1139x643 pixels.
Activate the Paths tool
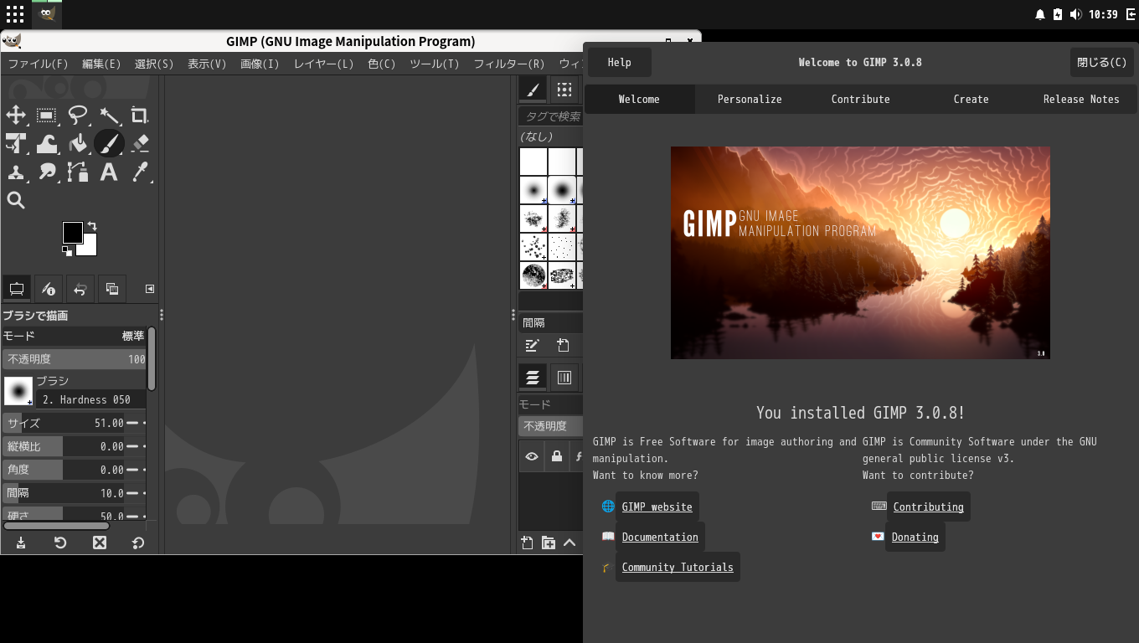coord(78,172)
